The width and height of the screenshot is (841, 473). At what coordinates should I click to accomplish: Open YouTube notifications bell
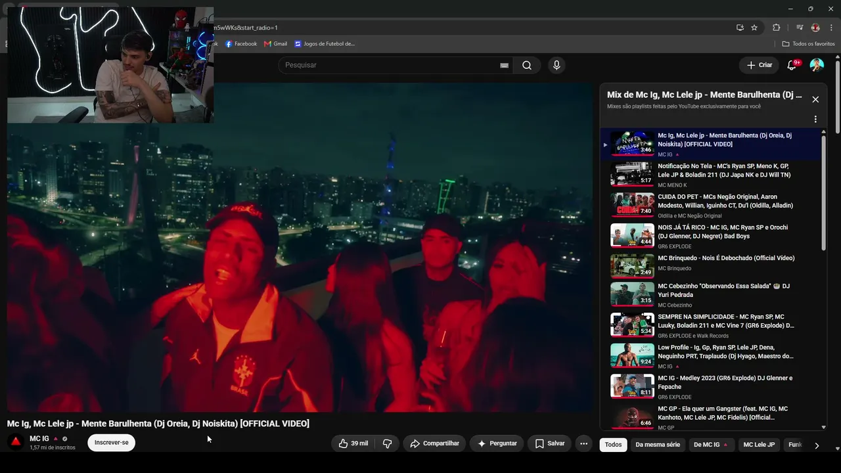pos(792,65)
